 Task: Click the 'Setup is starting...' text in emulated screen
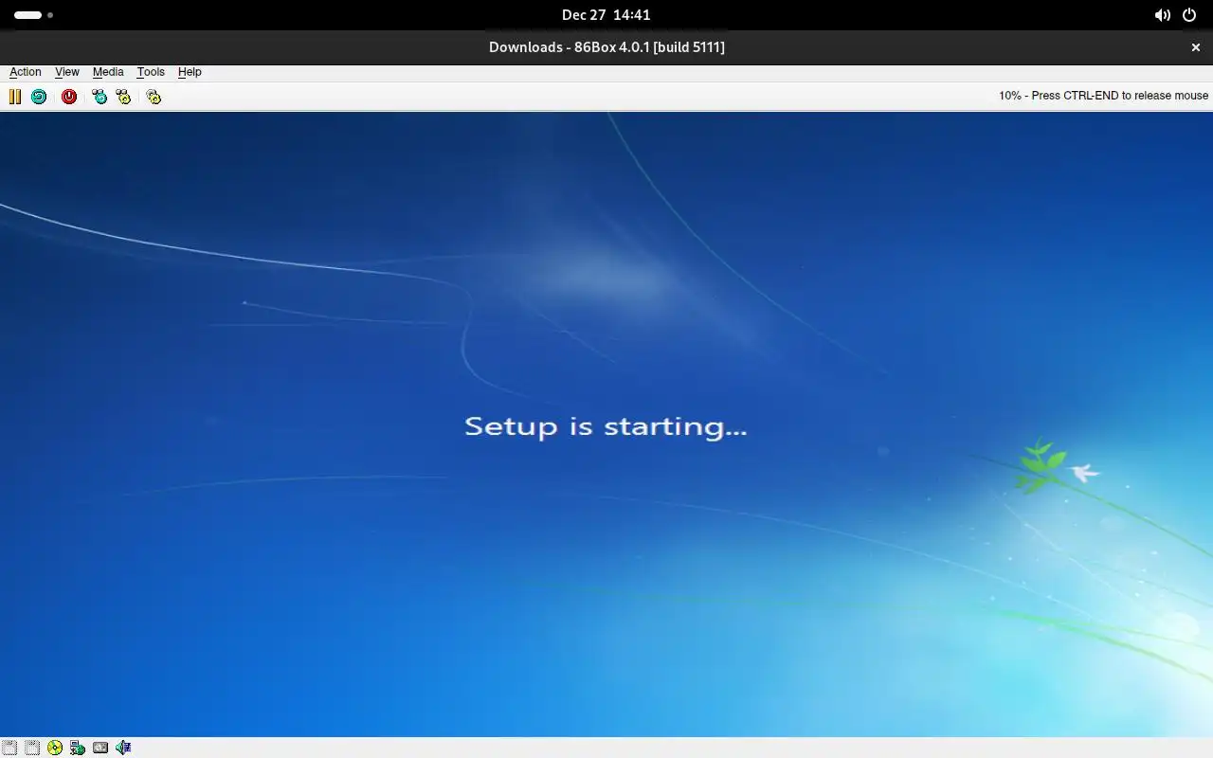[x=606, y=426]
